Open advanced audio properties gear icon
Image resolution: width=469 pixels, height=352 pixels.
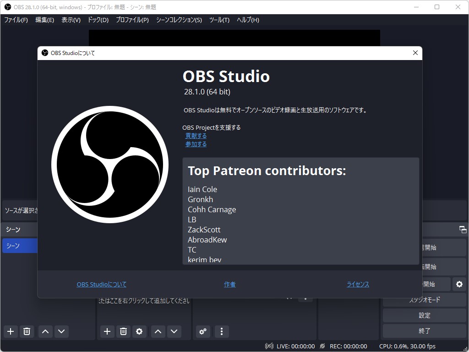(x=203, y=331)
